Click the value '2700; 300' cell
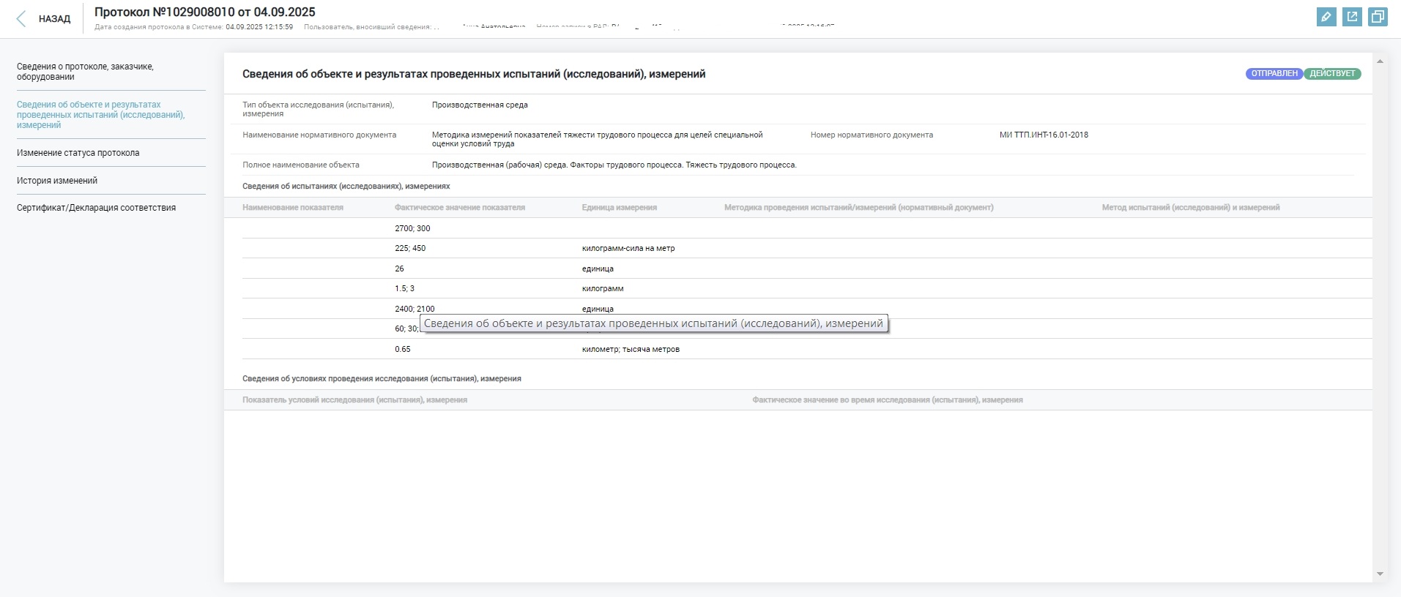1401x597 pixels. (412, 228)
